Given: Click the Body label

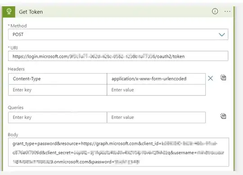Looking at the screenshot, I should 13,134.
